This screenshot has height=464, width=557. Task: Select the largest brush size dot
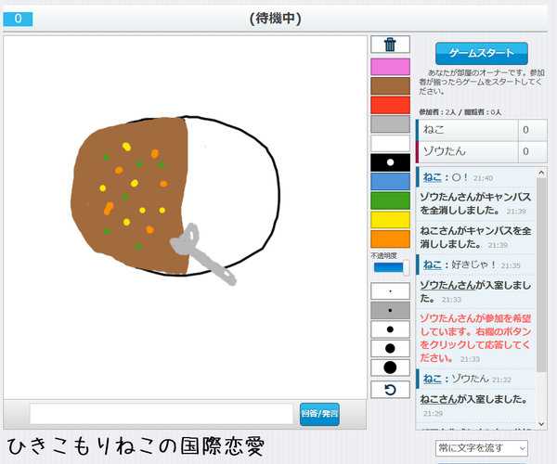(x=390, y=368)
